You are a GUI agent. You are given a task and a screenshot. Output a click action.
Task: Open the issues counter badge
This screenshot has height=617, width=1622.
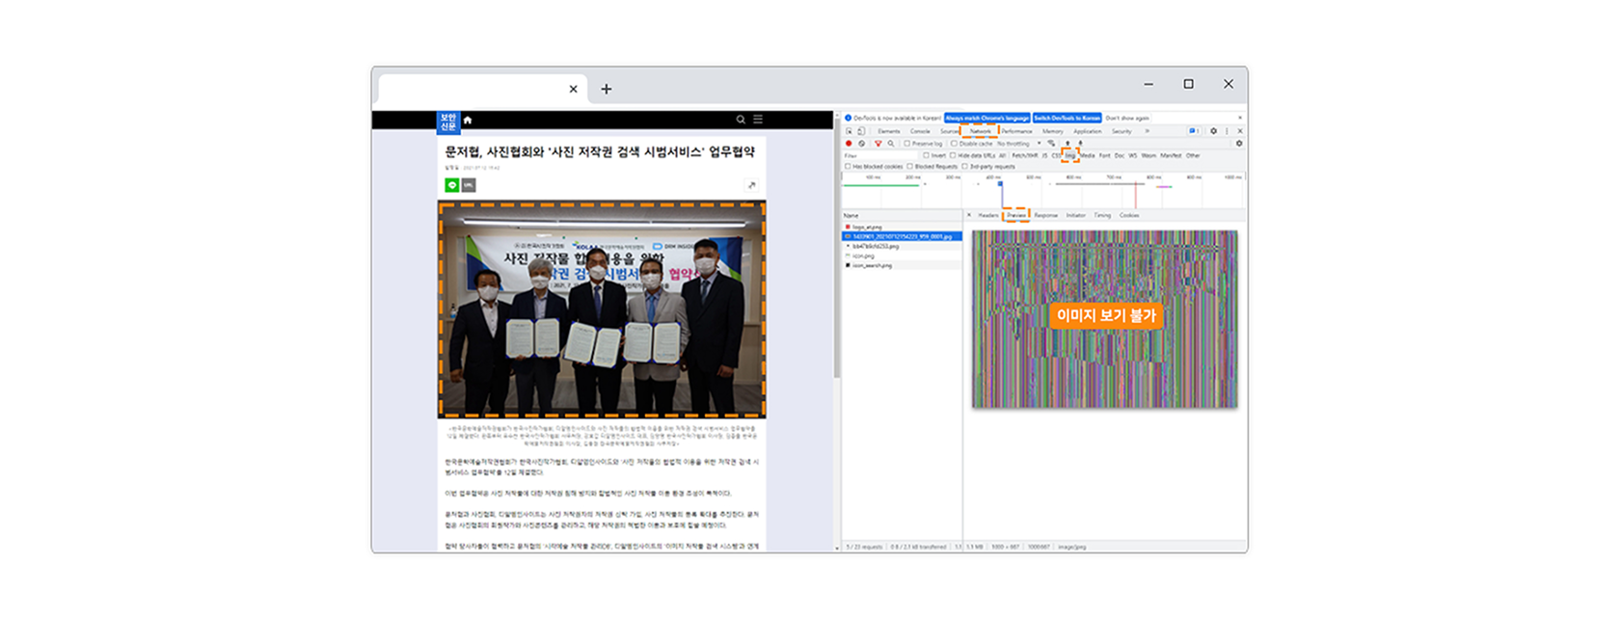(1194, 131)
